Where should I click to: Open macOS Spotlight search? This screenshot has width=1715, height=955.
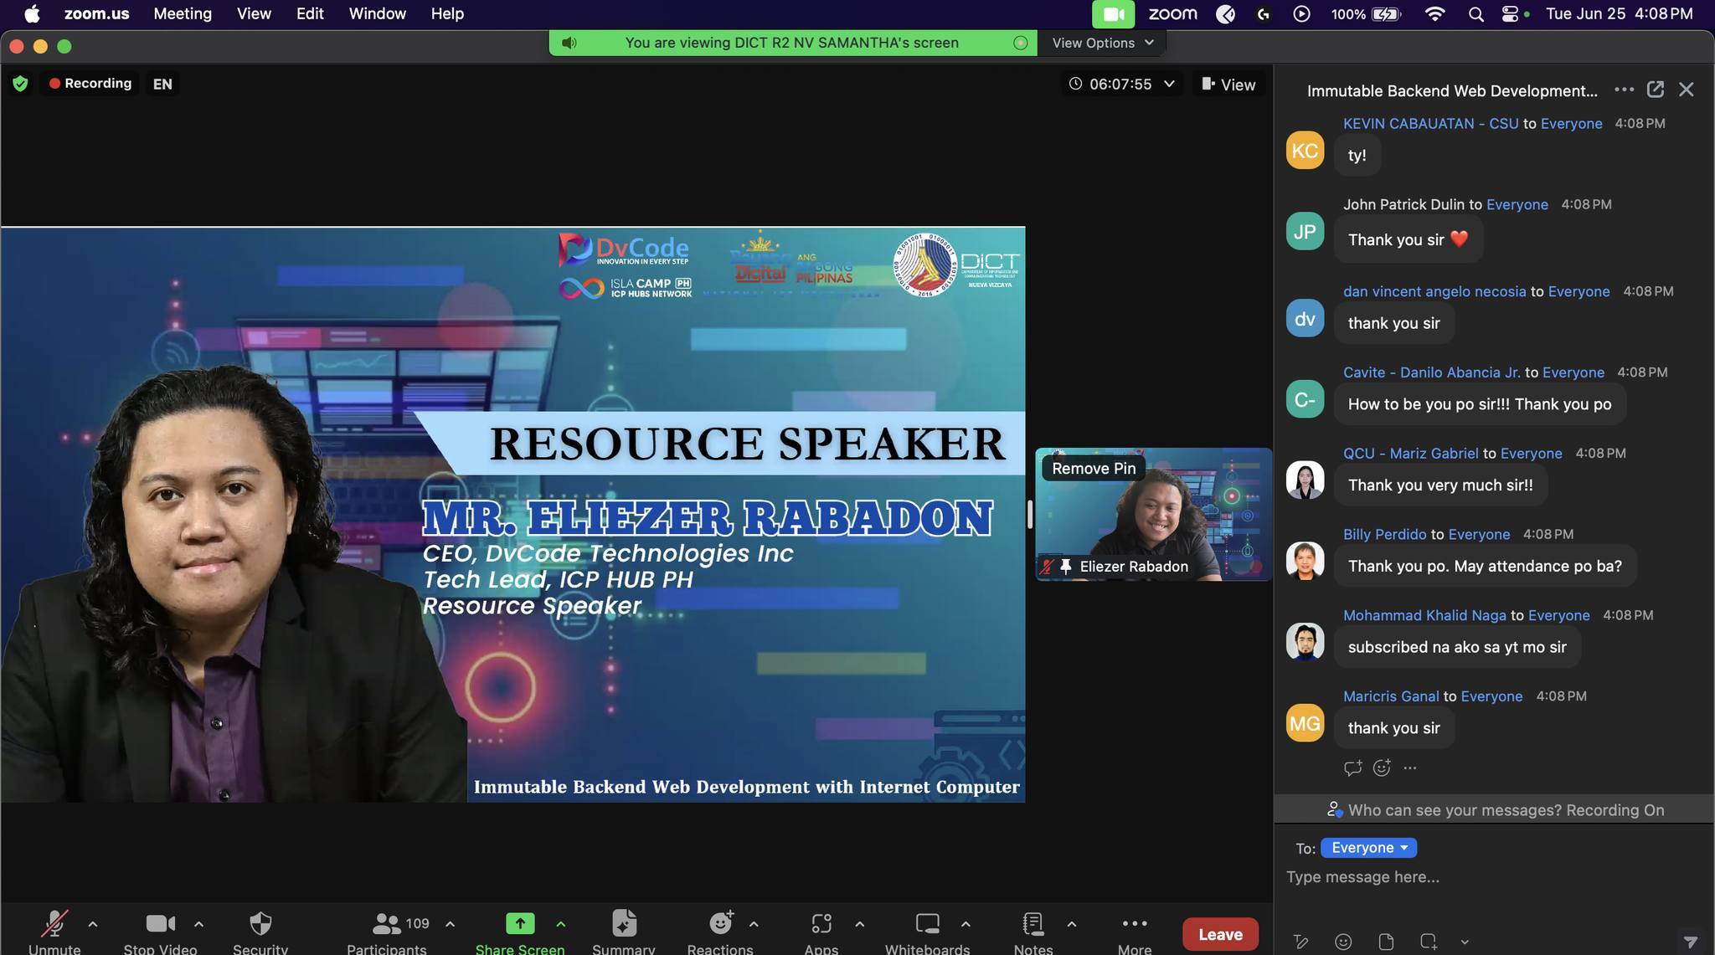tap(1476, 13)
